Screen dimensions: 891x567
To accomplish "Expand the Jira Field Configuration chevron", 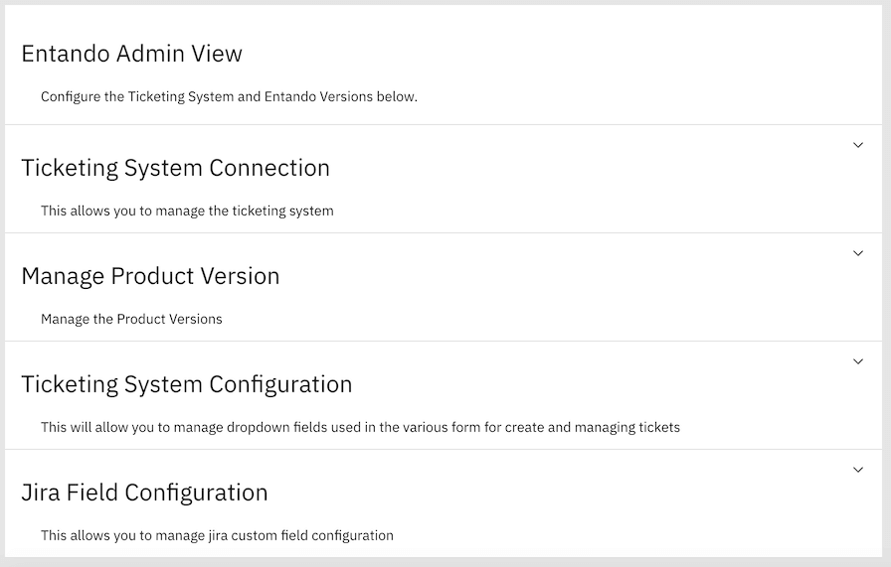I will click(858, 470).
